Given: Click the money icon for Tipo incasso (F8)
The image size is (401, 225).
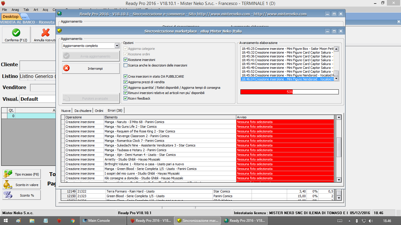Looking at the screenshot, I should click(x=8, y=174).
